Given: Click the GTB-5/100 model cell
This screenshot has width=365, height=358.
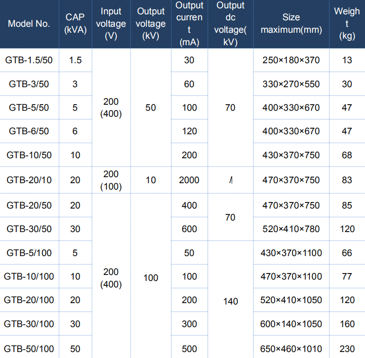Looking at the screenshot, I should [x=29, y=253].
